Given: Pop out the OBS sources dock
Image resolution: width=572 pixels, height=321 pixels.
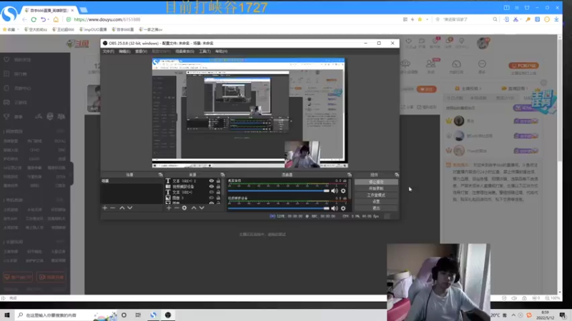Looking at the screenshot, I should 222,175.
